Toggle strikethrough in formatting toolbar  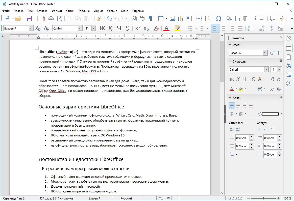click(127, 28)
